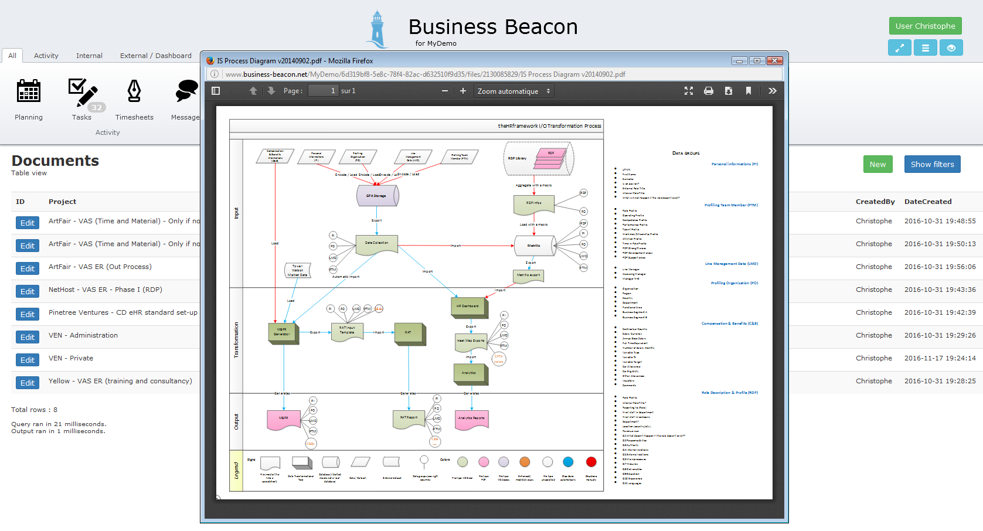Switch to the Activity tab

(46, 56)
